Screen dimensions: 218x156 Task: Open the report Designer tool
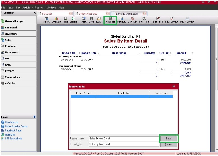(x=132, y=20)
